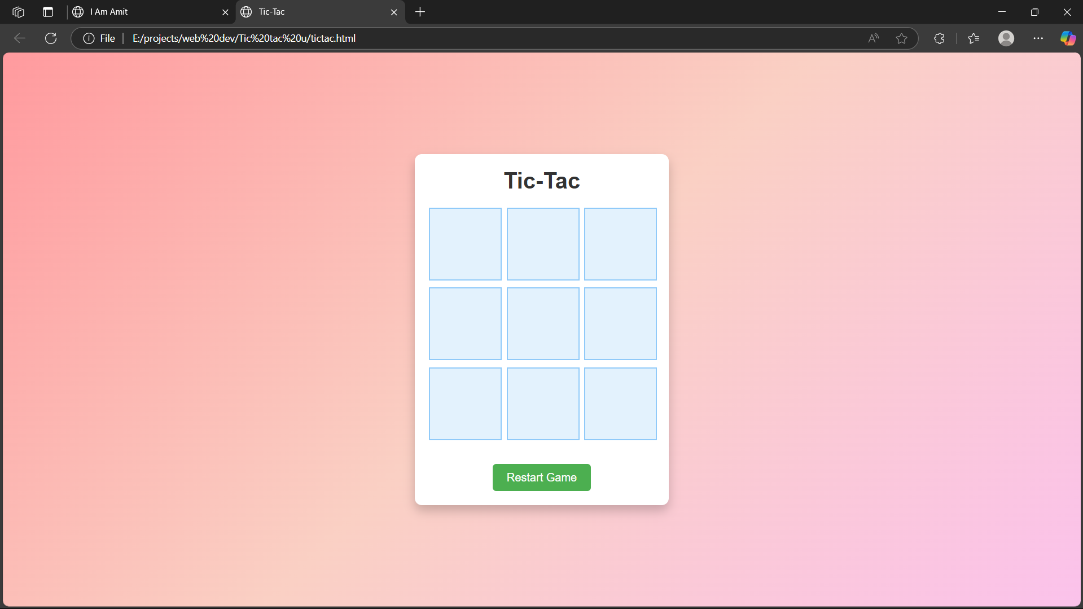Mark the top-left cell of the board

pyautogui.click(x=465, y=244)
